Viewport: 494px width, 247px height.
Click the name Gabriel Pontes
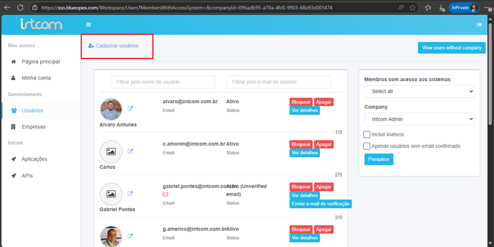(117, 210)
